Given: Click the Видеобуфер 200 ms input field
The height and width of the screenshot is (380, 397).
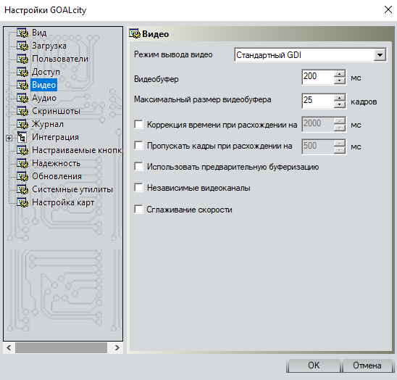Looking at the screenshot, I should pyautogui.click(x=318, y=77).
